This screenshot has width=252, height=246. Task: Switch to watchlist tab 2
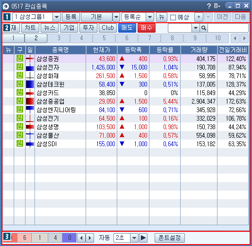(36, 38)
